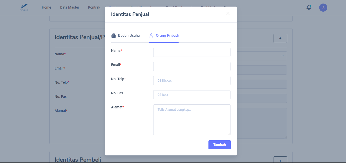
Task: Click the Alamat text area
Action: [x=192, y=120]
